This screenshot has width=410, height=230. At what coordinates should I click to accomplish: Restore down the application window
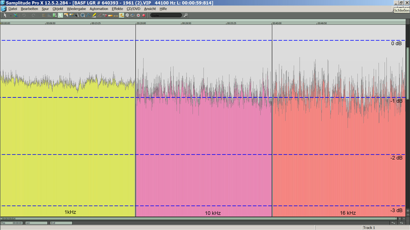tap(401, 3)
